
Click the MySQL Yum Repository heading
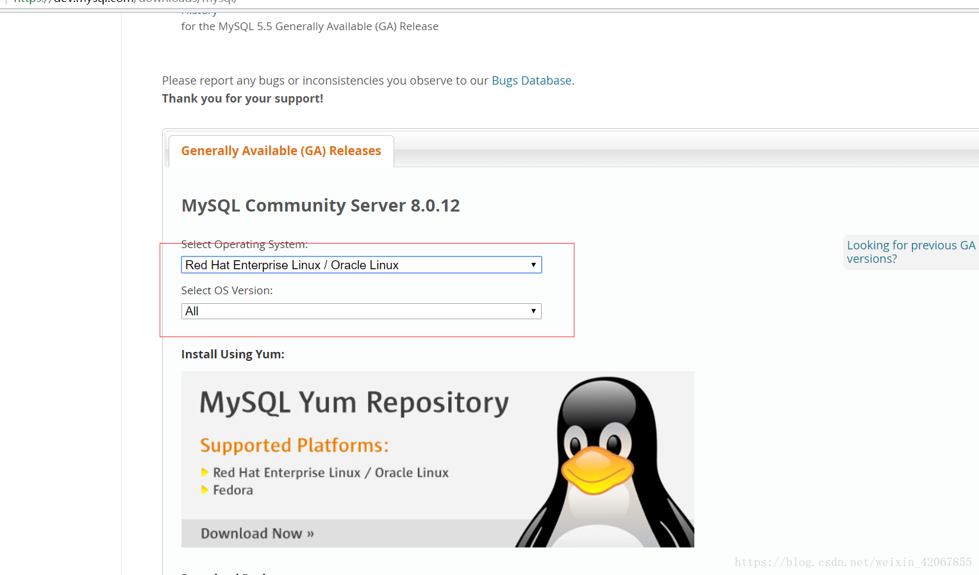coord(354,403)
